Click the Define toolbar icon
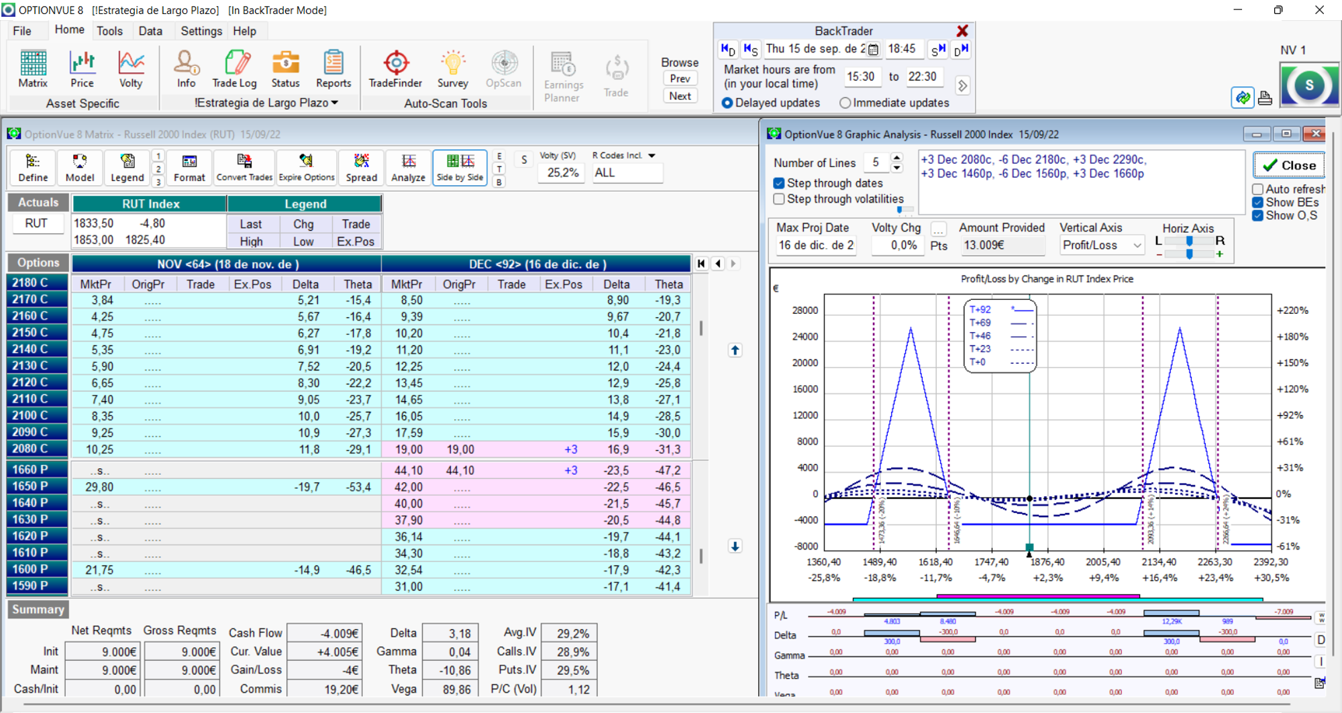The height and width of the screenshot is (713, 1342). tap(33, 168)
